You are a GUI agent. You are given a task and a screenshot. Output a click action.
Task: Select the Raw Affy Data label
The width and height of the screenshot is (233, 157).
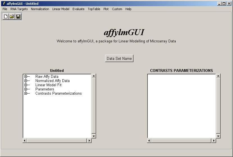pos(47,76)
